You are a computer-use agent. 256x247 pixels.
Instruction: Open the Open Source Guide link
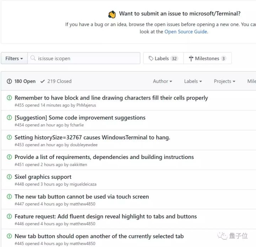click(x=186, y=32)
